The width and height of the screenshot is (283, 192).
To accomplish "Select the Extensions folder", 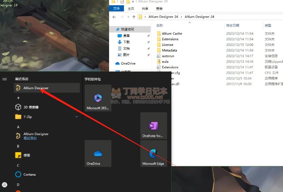I will click(170, 39).
